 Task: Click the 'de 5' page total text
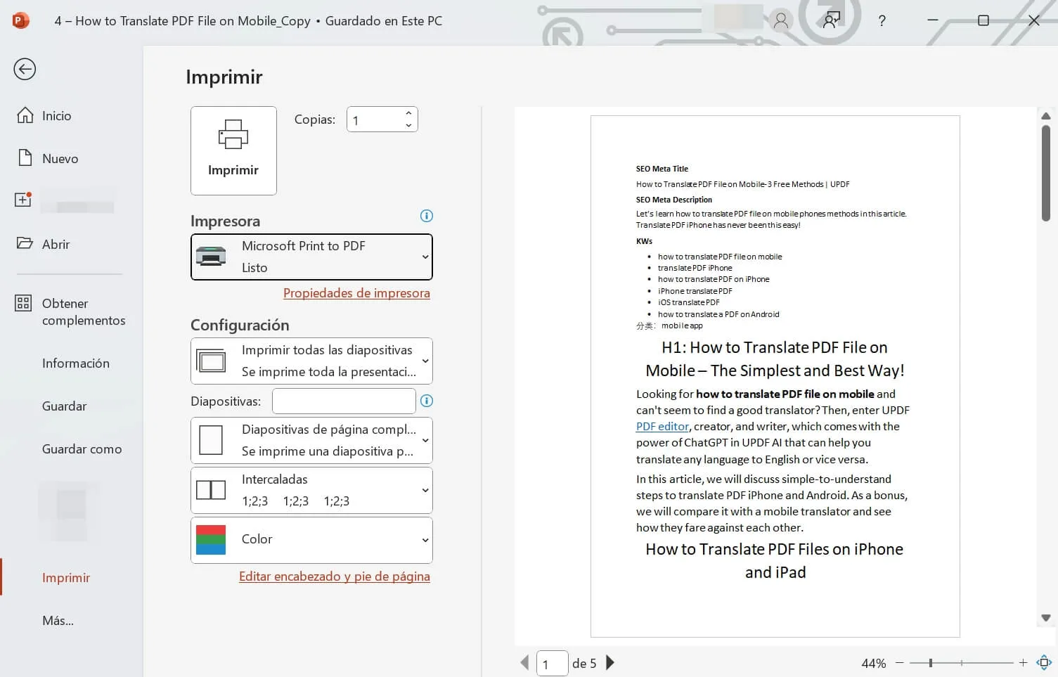tap(584, 664)
